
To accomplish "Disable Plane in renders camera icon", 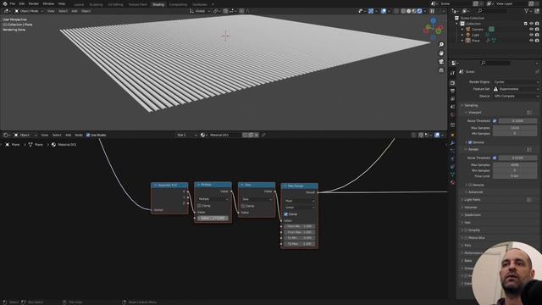I will 537,41.
